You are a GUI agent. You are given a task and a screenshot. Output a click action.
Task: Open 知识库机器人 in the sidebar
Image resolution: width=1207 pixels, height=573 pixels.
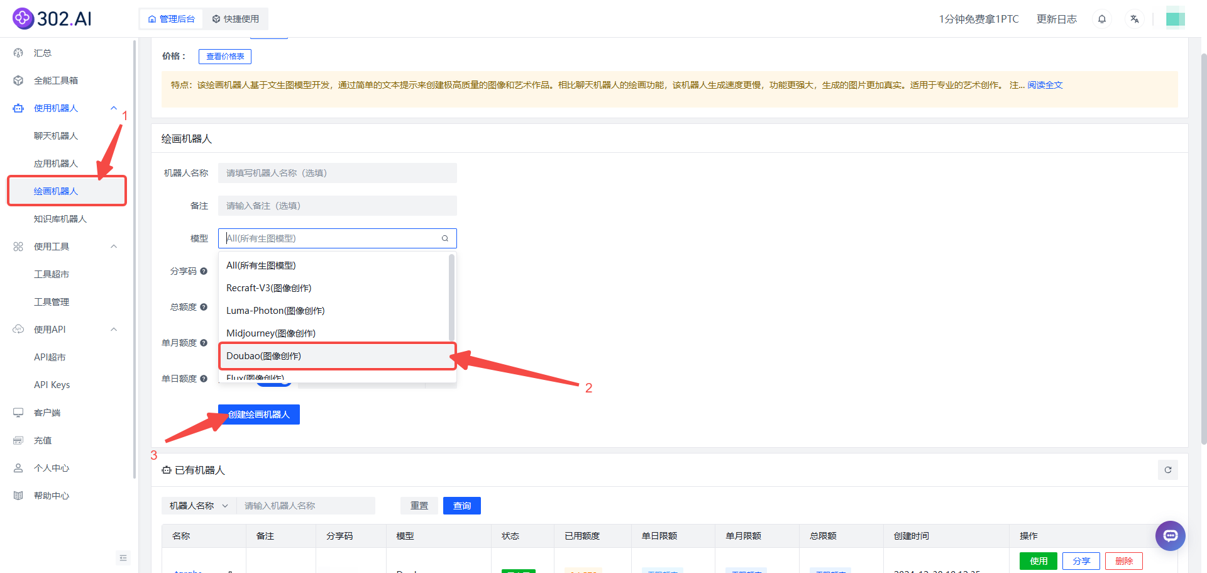pyautogui.click(x=60, y=219)
